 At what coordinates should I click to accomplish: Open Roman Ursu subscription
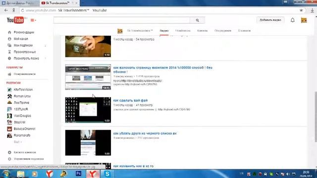pos(22,96)
